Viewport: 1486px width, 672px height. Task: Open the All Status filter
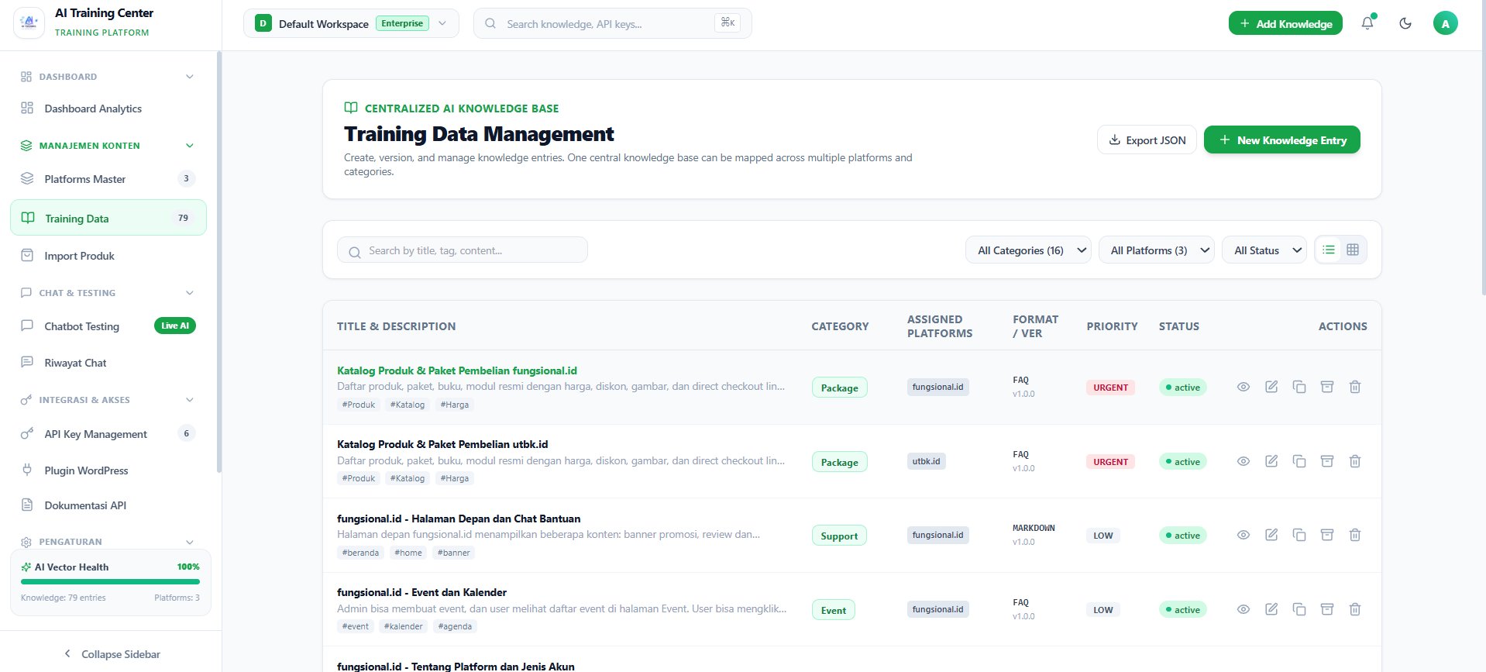1264,250
